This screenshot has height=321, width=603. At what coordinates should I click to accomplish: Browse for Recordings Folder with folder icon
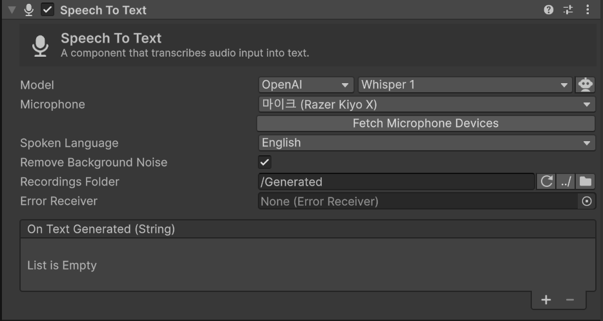(x=586, y=181)
